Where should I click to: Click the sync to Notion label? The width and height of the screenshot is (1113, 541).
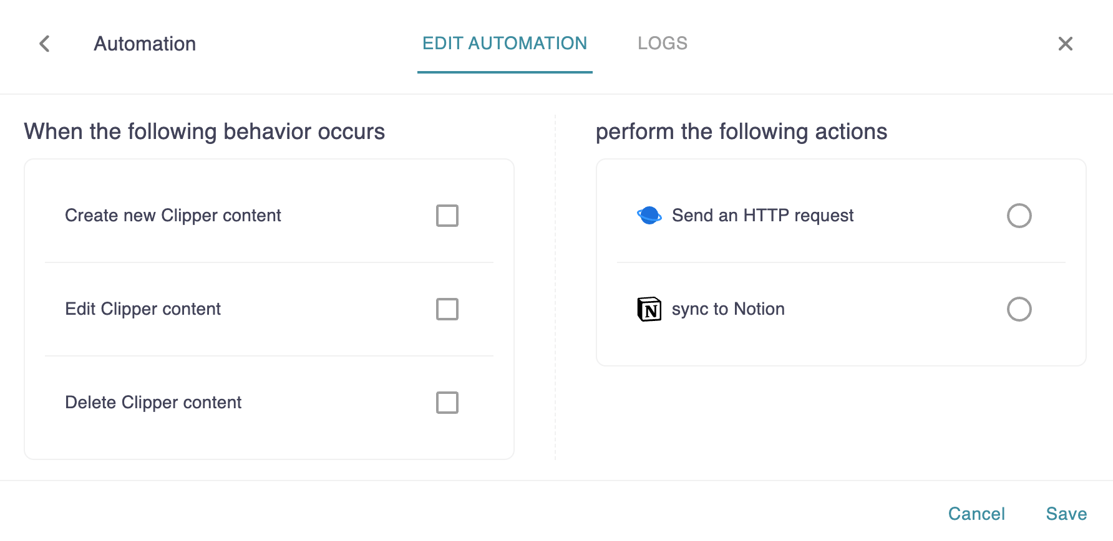click(x=728, y=309)
